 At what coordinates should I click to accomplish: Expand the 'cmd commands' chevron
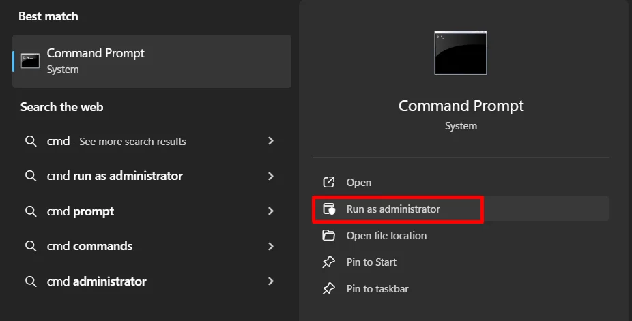271,246
